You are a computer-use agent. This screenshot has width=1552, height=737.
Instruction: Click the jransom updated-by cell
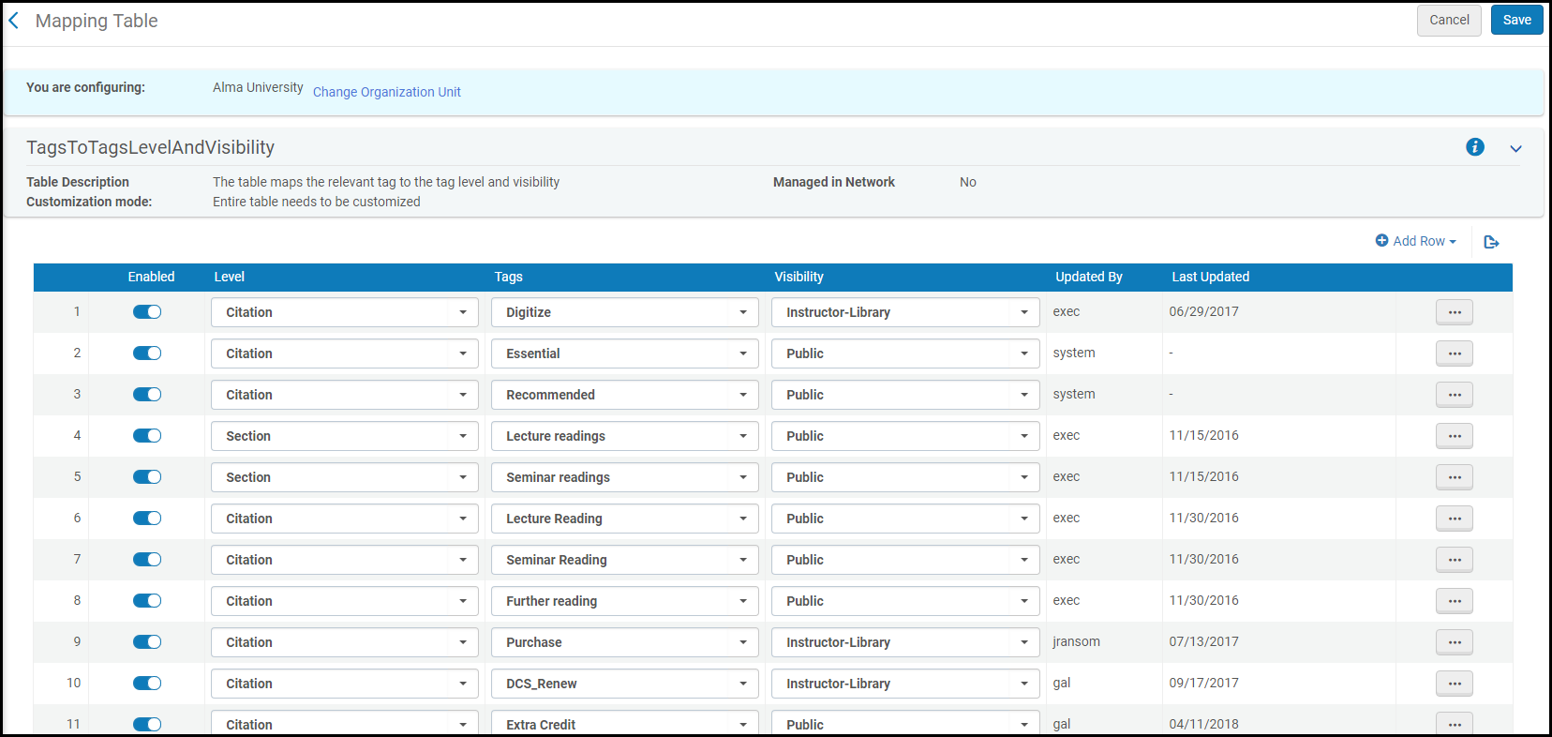[x=1076, y=641]
